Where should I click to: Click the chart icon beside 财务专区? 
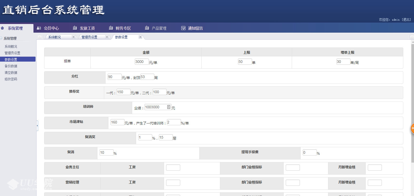tap(111, 28)
